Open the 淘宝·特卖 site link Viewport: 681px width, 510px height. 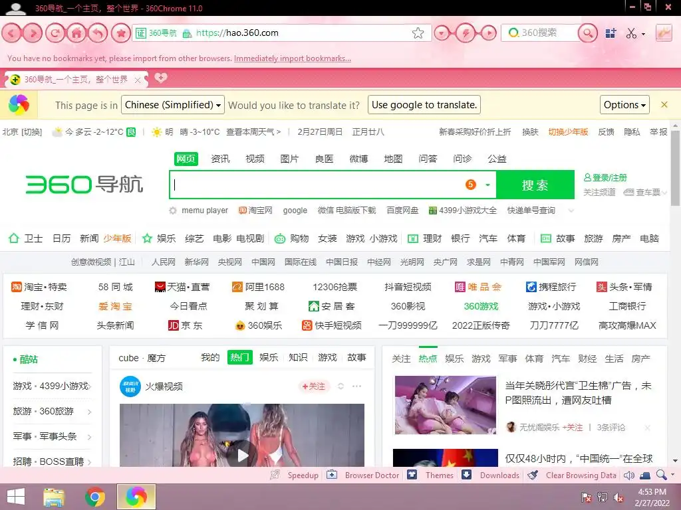(x=39, y=287)
